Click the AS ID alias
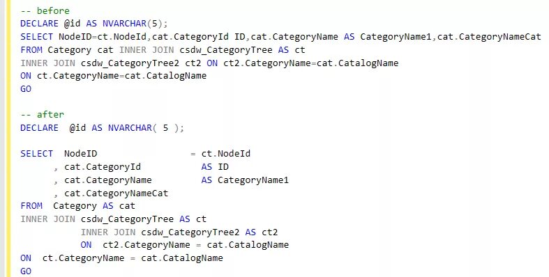The image size is (549, 277). pos(215,167)
